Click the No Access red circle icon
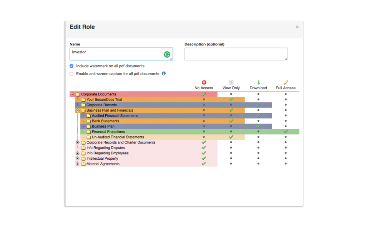Screen dimensions: 369x239 204,82
